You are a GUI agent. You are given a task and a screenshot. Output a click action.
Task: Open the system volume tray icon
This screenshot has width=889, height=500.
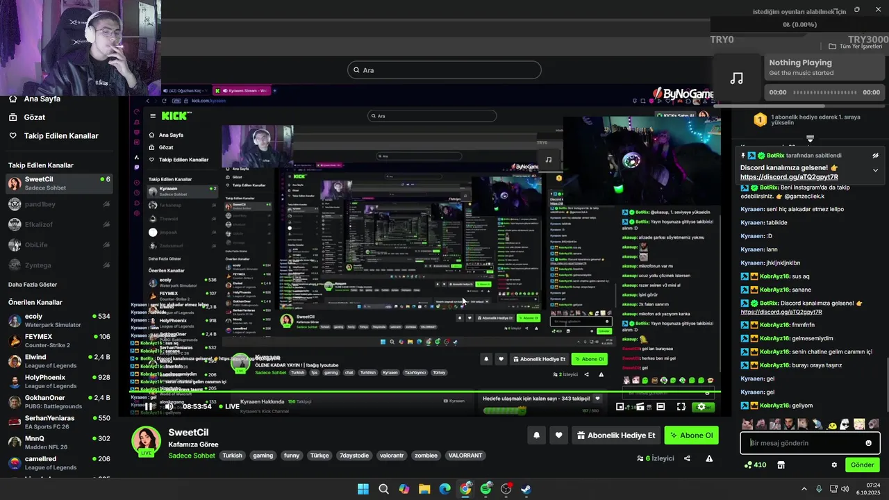(845, 489)
